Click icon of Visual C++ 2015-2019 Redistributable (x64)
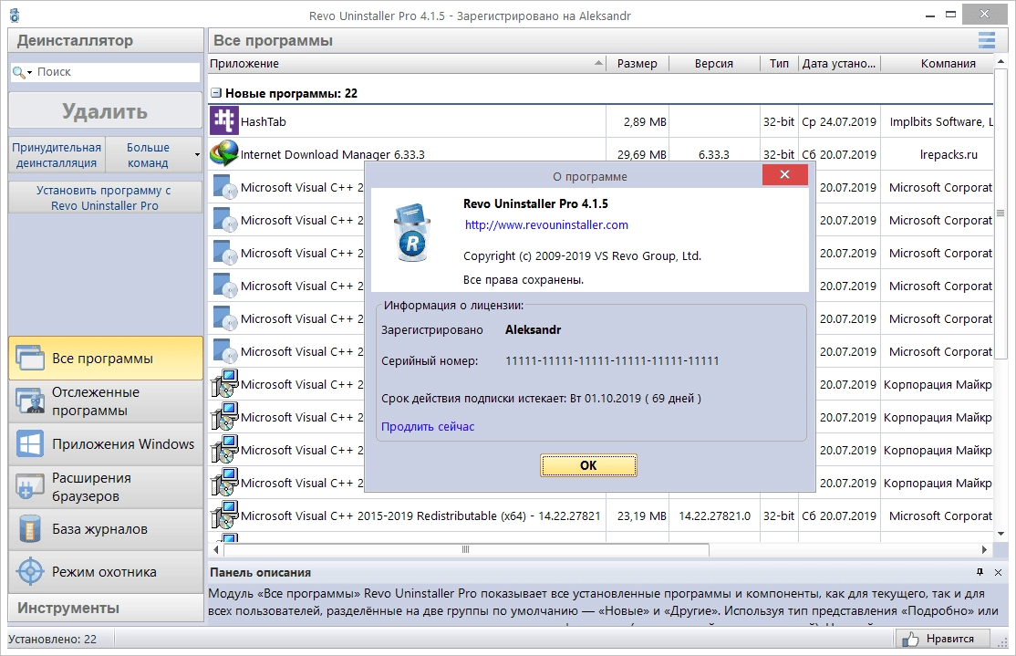 [224, 515]
